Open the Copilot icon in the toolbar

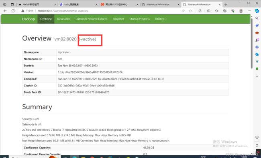pyautogui.click(x=257, y=11)
